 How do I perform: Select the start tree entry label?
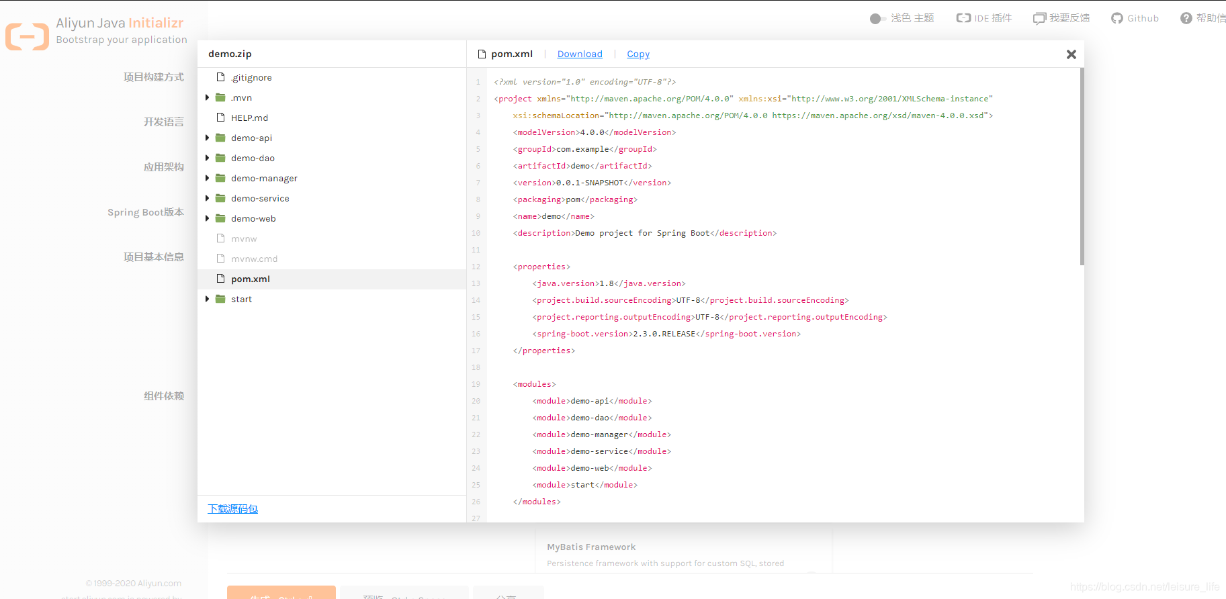click(x=241, y=299)
